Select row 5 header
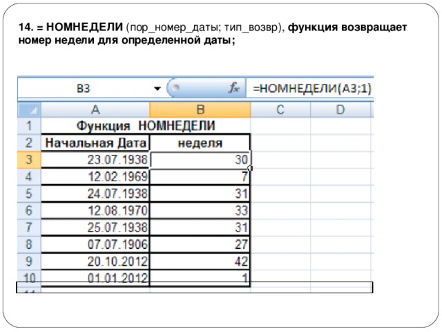This screenshot has height=332, width=442. click(29, 194)
